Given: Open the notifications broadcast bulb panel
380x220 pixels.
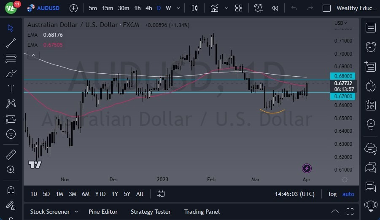Looking at the screenshot, I should 371,206.
